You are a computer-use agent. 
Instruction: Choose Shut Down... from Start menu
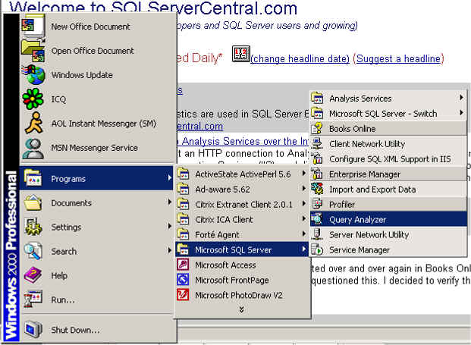click(x=97, y=330)
